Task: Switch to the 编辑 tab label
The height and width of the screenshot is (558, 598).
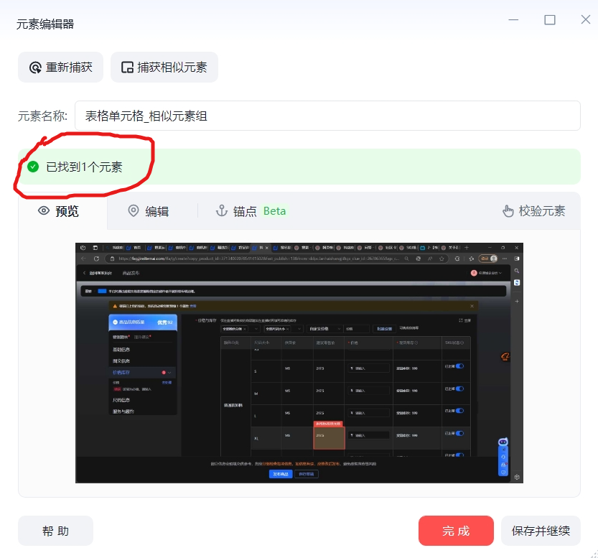Action: point(156,211)
